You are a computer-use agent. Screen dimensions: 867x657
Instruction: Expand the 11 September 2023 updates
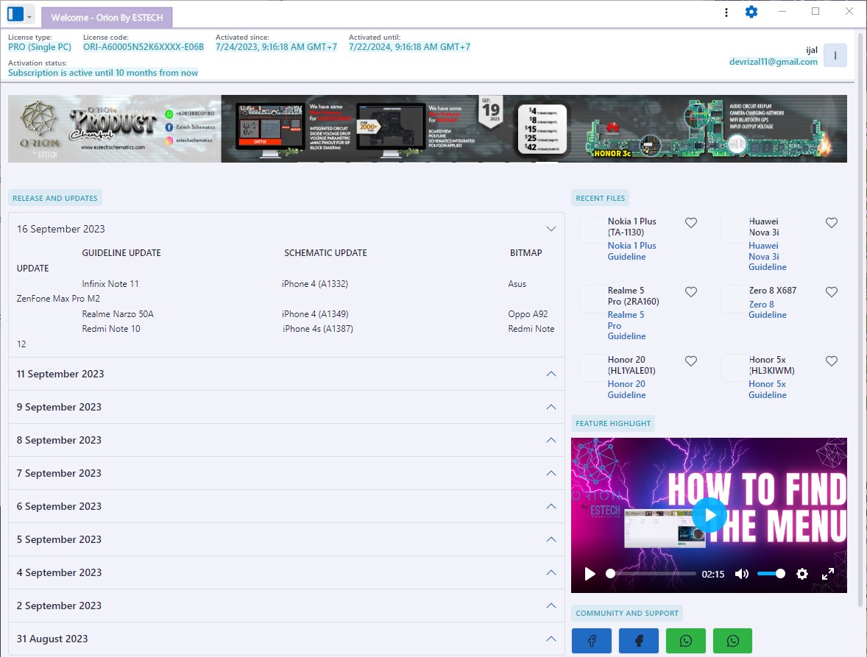[551, 374]
